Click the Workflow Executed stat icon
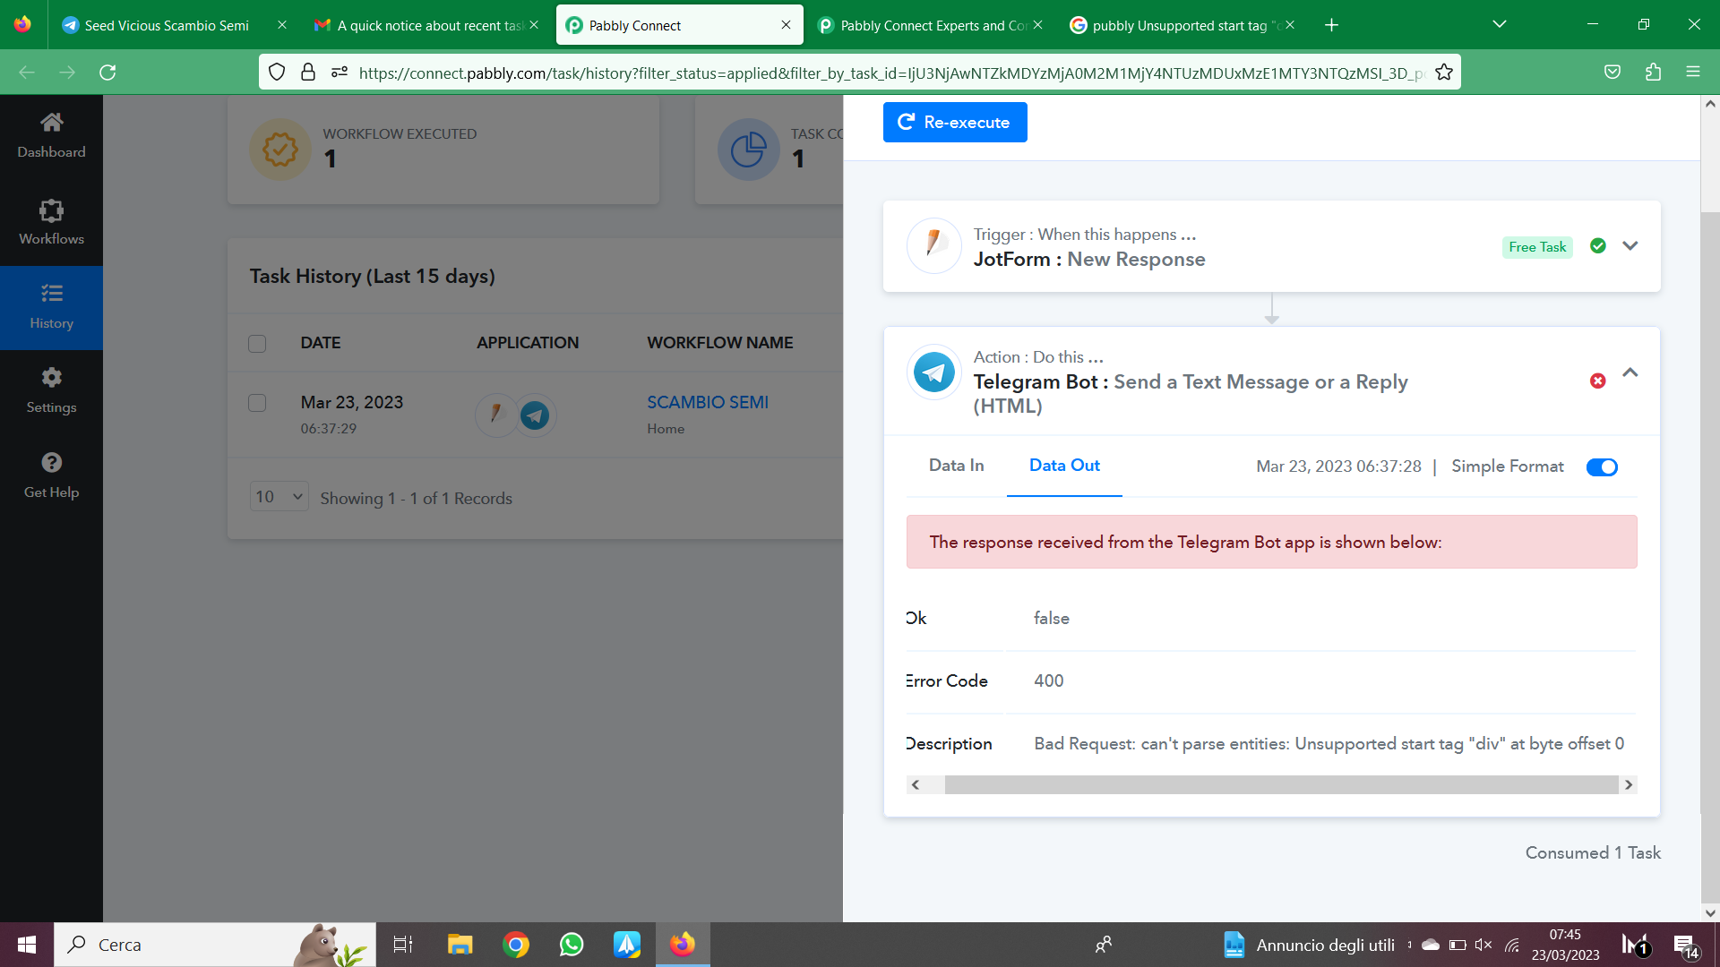 [x=280, y=150]
